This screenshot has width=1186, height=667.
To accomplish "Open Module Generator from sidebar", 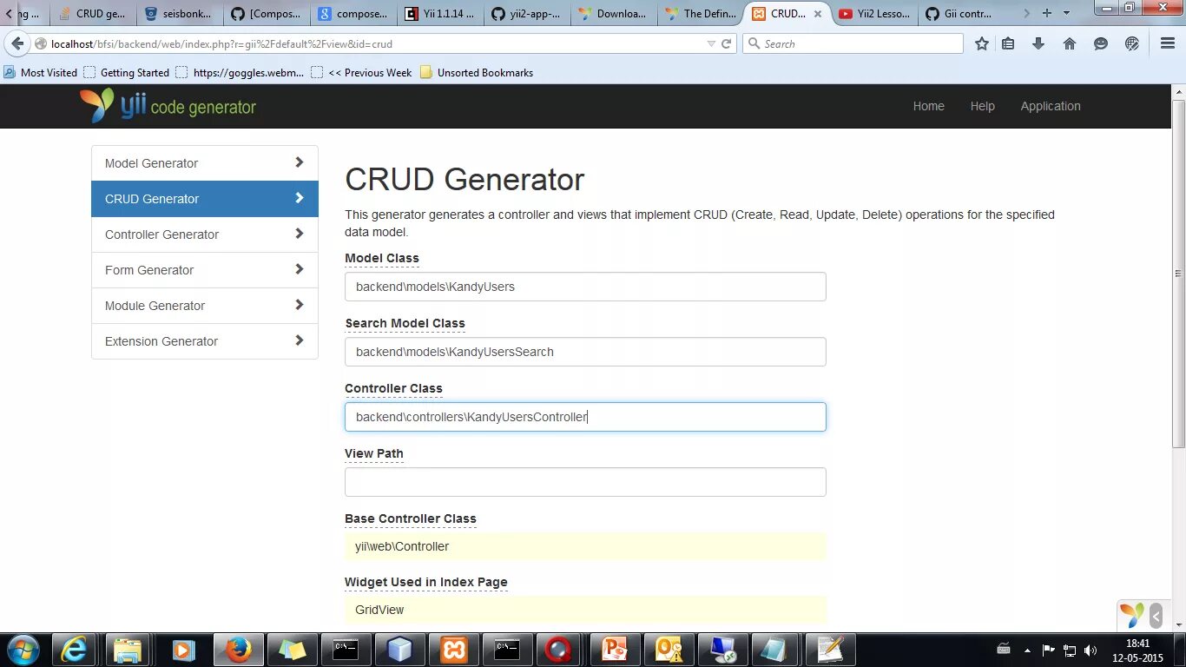I will [x=205, y=306].
